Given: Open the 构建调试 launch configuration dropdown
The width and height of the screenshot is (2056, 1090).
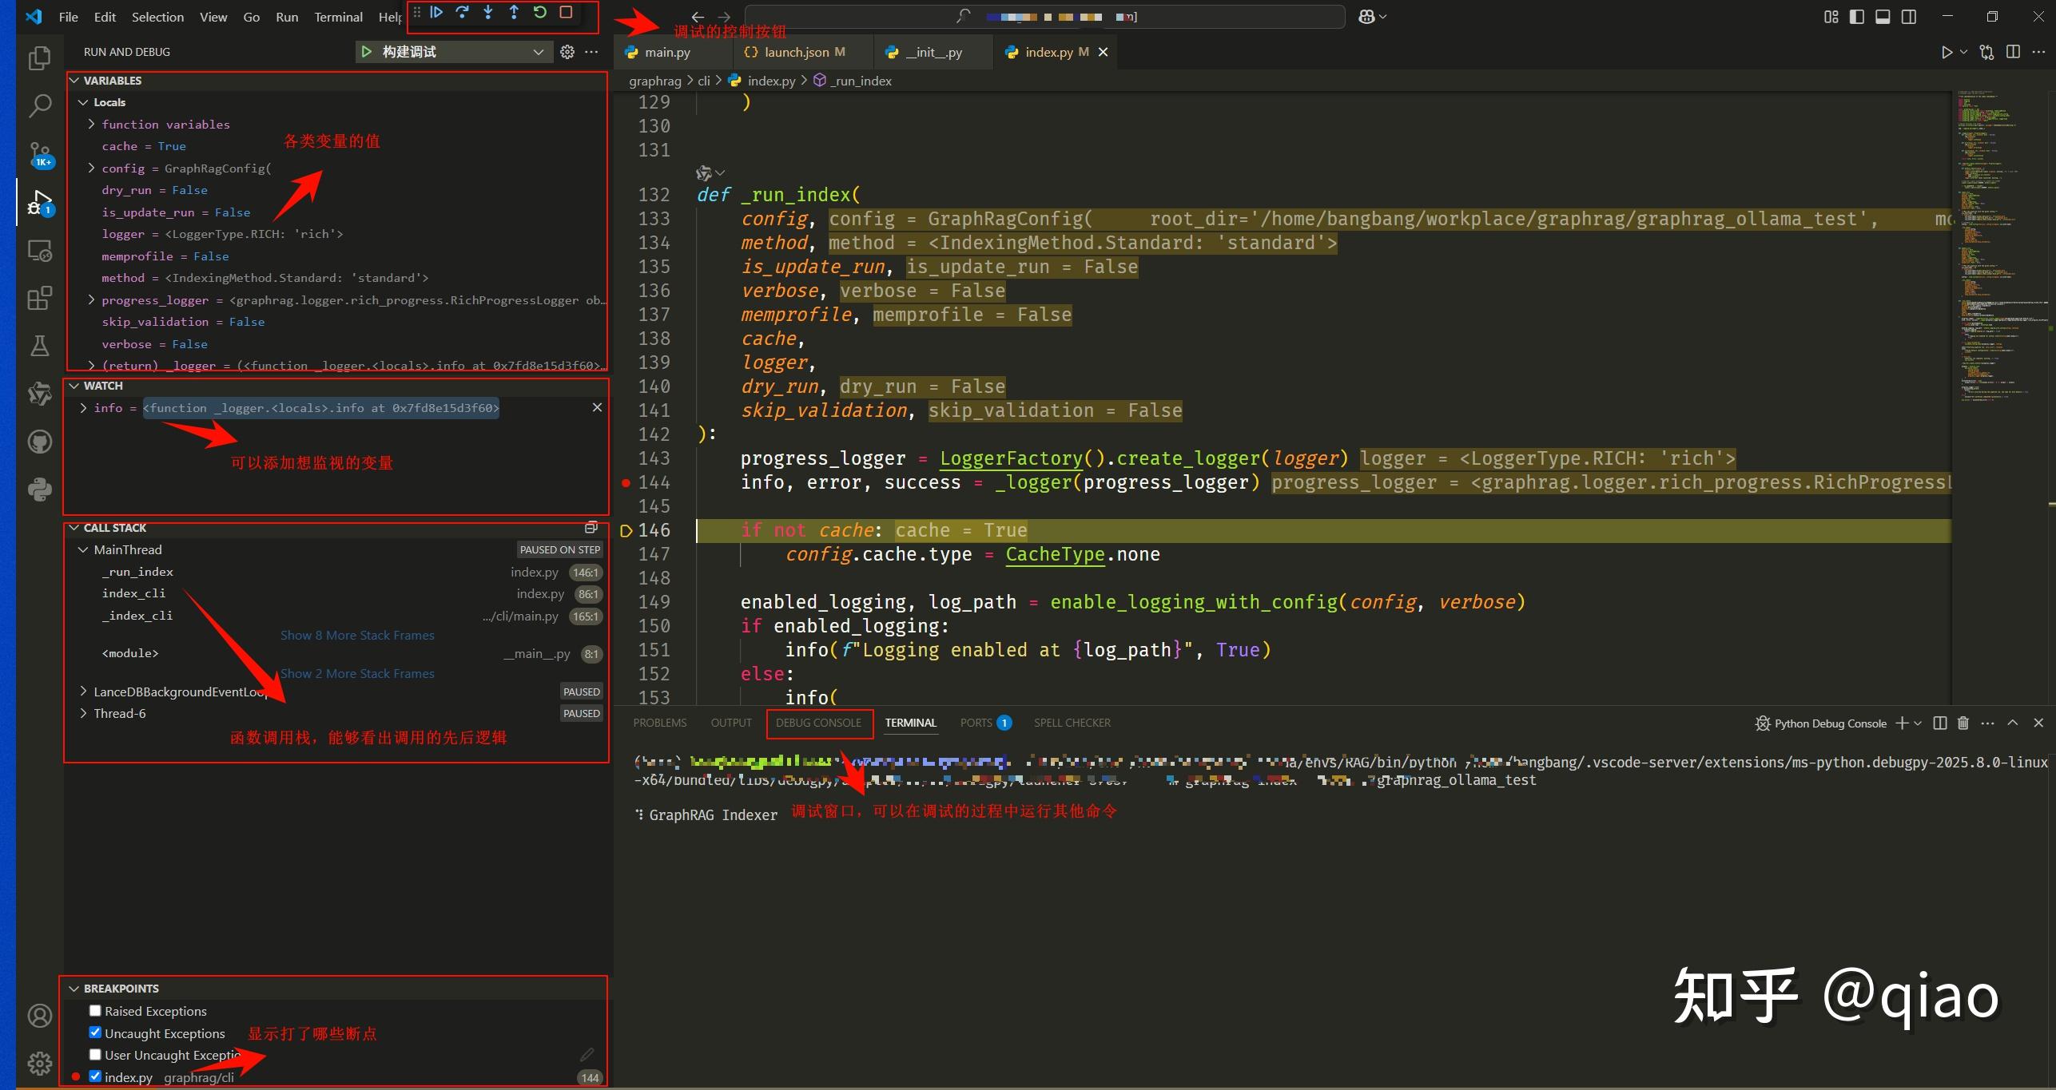Looking at the screenshot, I should [x=537, y=52].
